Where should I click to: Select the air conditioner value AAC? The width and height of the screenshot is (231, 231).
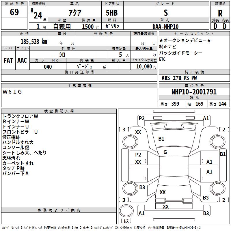tap(22, 60)
